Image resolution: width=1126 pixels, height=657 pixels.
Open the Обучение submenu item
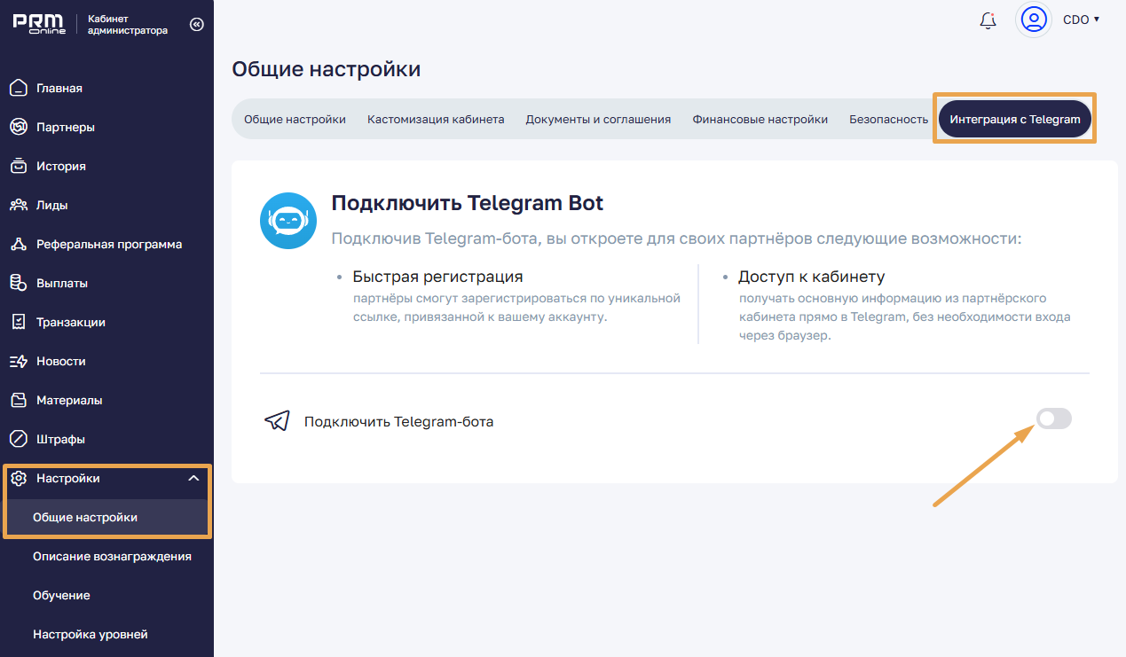tap(61, 595)
